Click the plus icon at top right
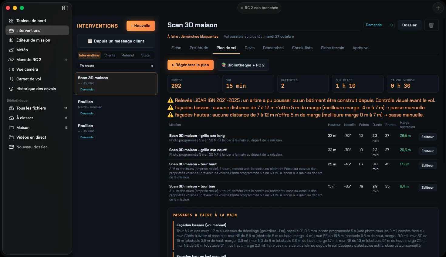This screenshot has height=257, width=446. coord(438,8)
